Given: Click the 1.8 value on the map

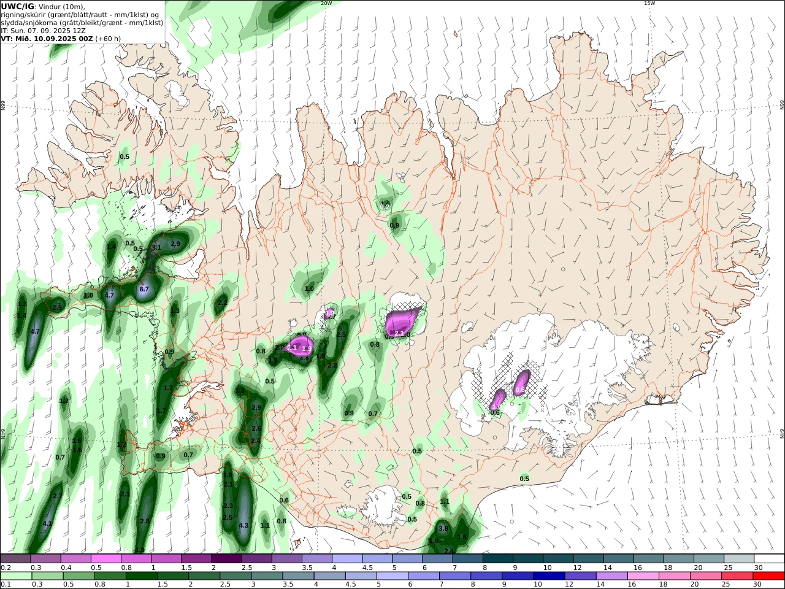Looking at the screenshot, I should (274, 360).
